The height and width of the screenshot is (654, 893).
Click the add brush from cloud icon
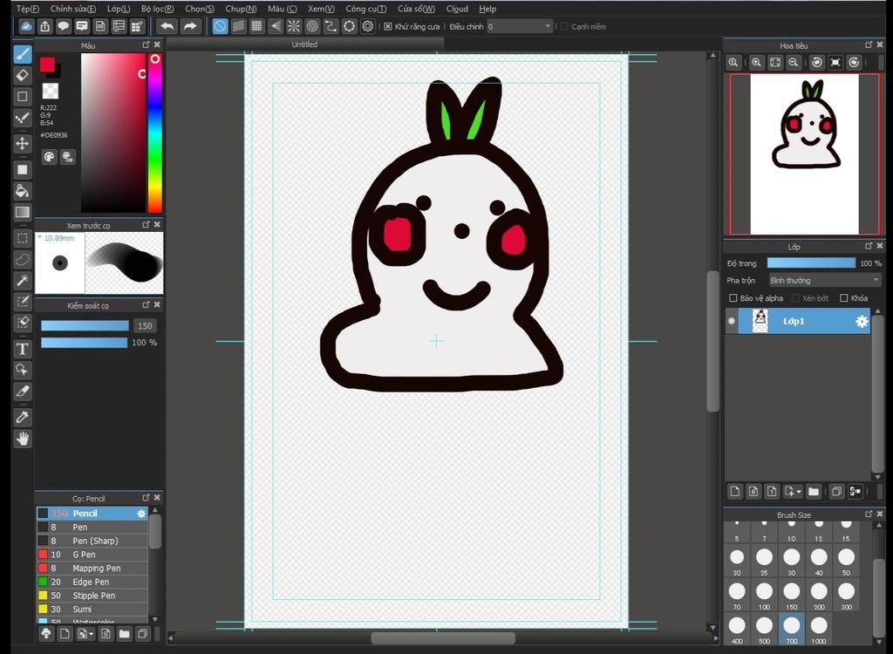[46, 633]
